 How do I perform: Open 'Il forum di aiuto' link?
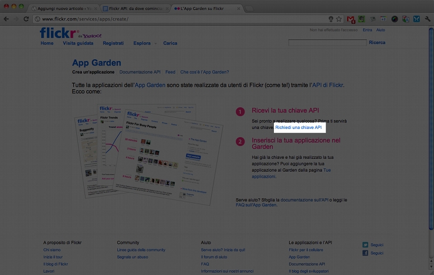[x=214, y=257]
